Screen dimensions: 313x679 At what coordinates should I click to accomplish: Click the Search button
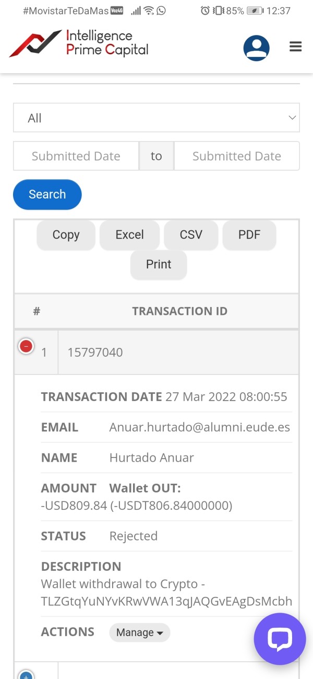(47, 194)
